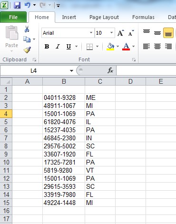Viewport: 176px width, 224px height.
Task: Cut selection with scissors icon
Action: pos(27,29)
